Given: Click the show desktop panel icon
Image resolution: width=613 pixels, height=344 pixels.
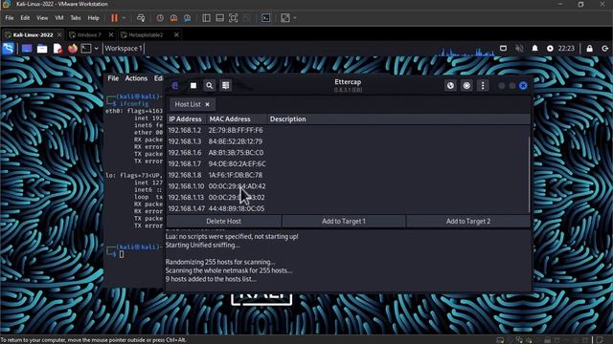Looking at the screenshot, I should point(27,49).
